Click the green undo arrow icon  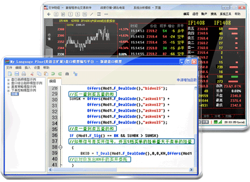(53, 74)
